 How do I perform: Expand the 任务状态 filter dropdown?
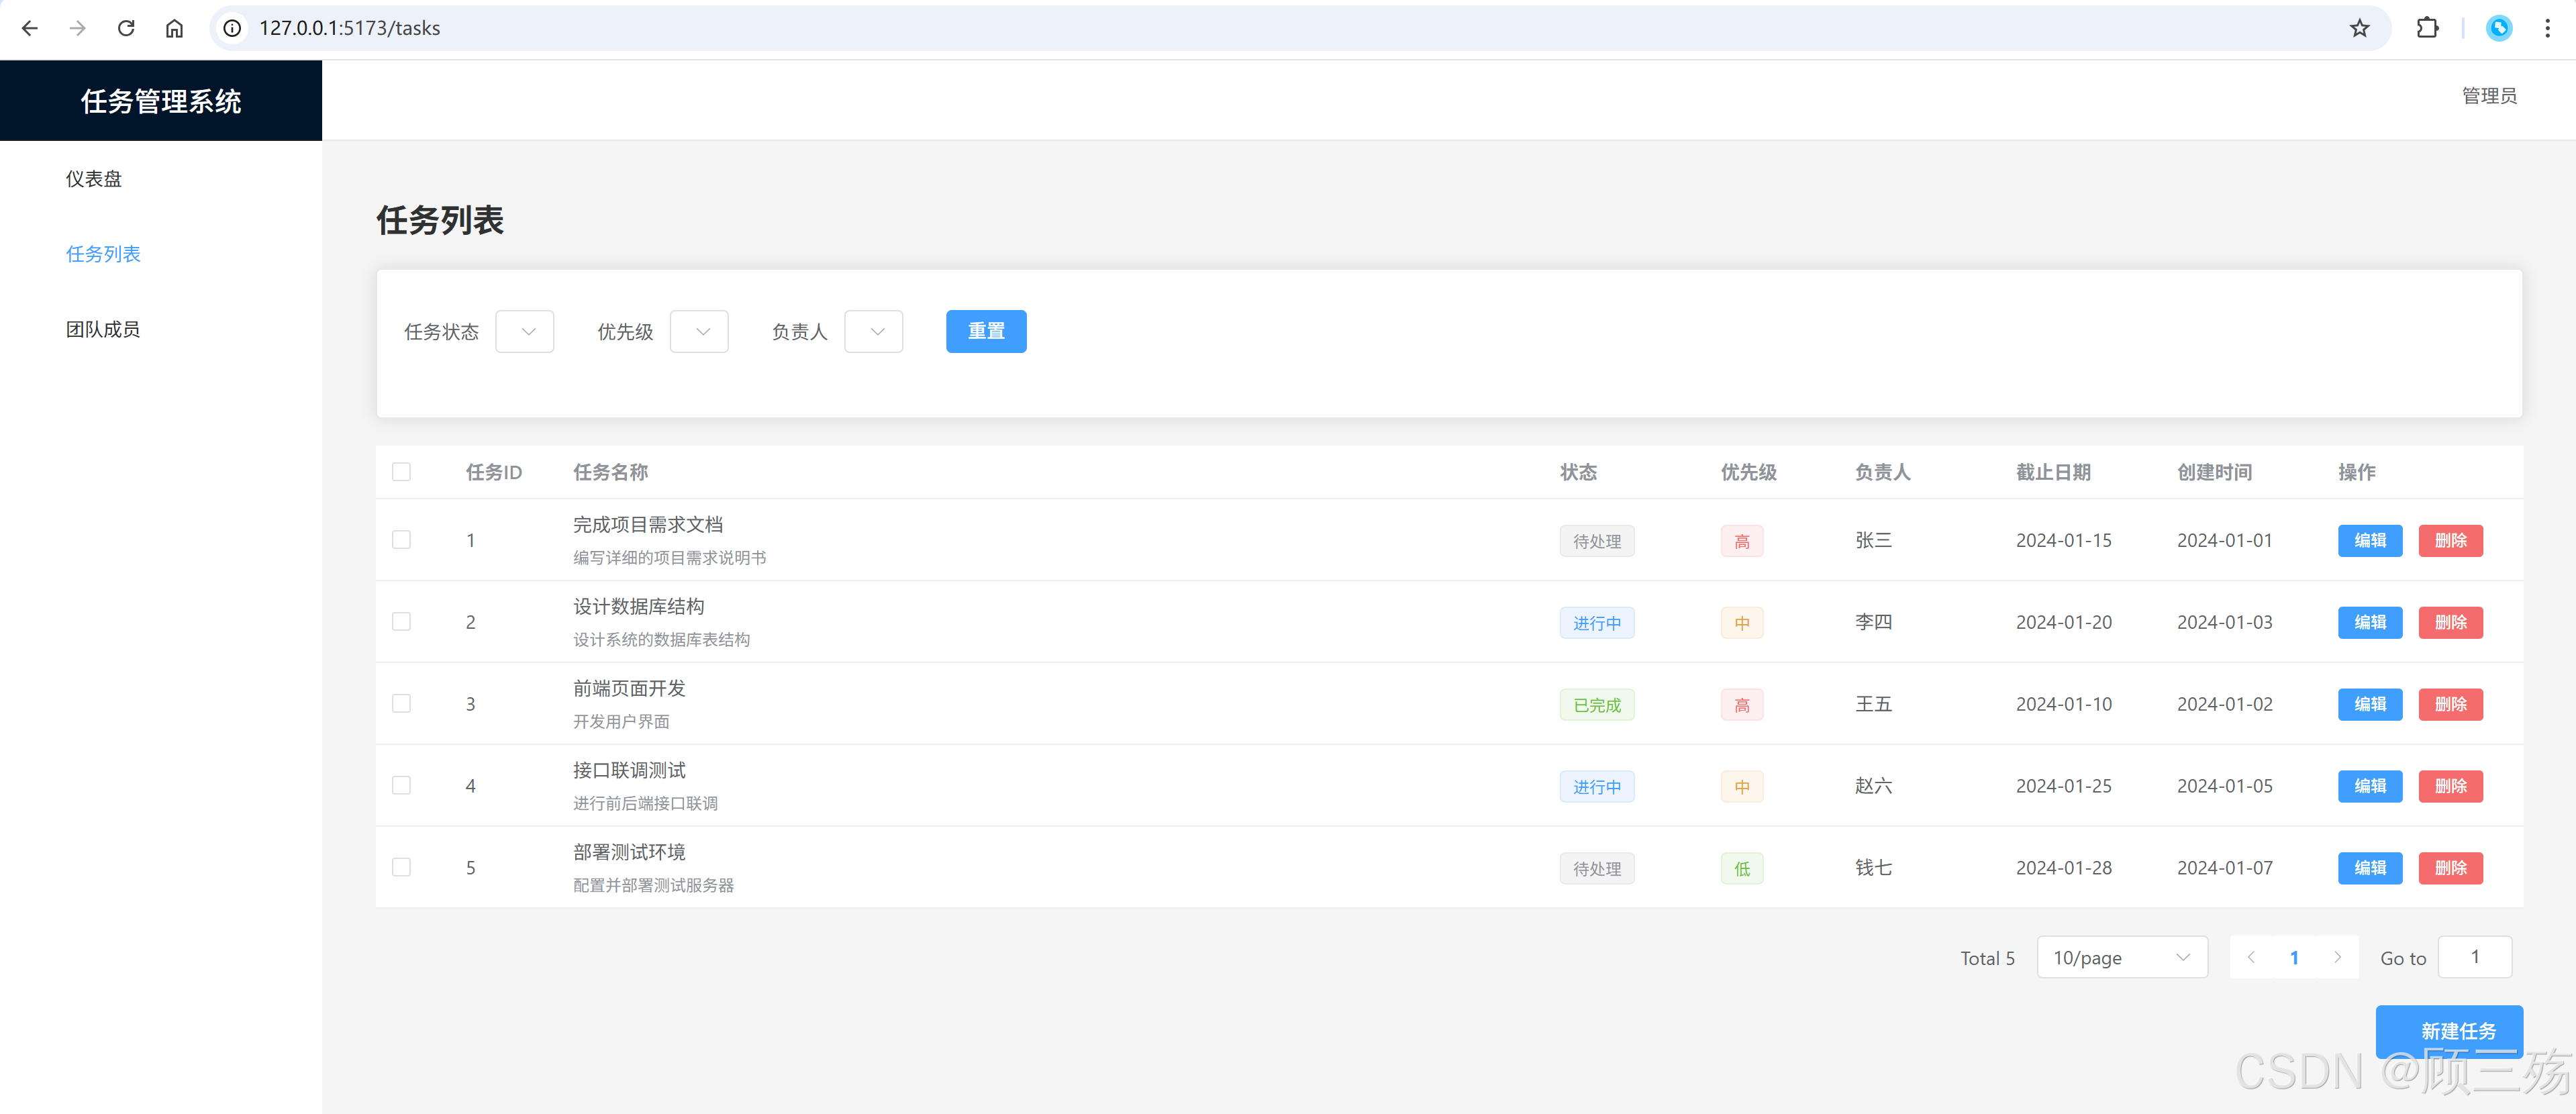click(x=525, y=332)
